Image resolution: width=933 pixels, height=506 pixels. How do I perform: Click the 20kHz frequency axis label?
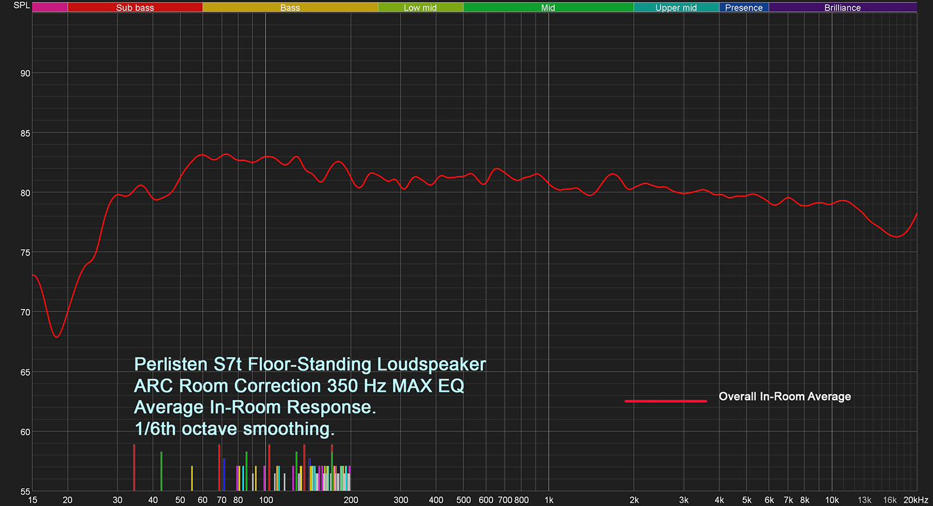pyautogui.click(x=916, y=500)
